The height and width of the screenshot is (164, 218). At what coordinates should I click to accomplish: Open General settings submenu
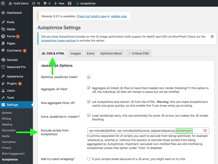pos(7,113)
